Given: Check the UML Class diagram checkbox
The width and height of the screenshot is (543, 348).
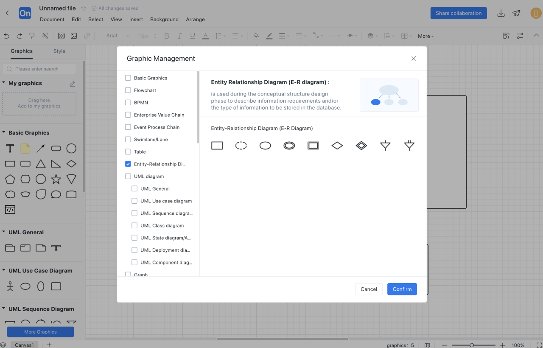Looking at the screenshot, I should [134, 225].
